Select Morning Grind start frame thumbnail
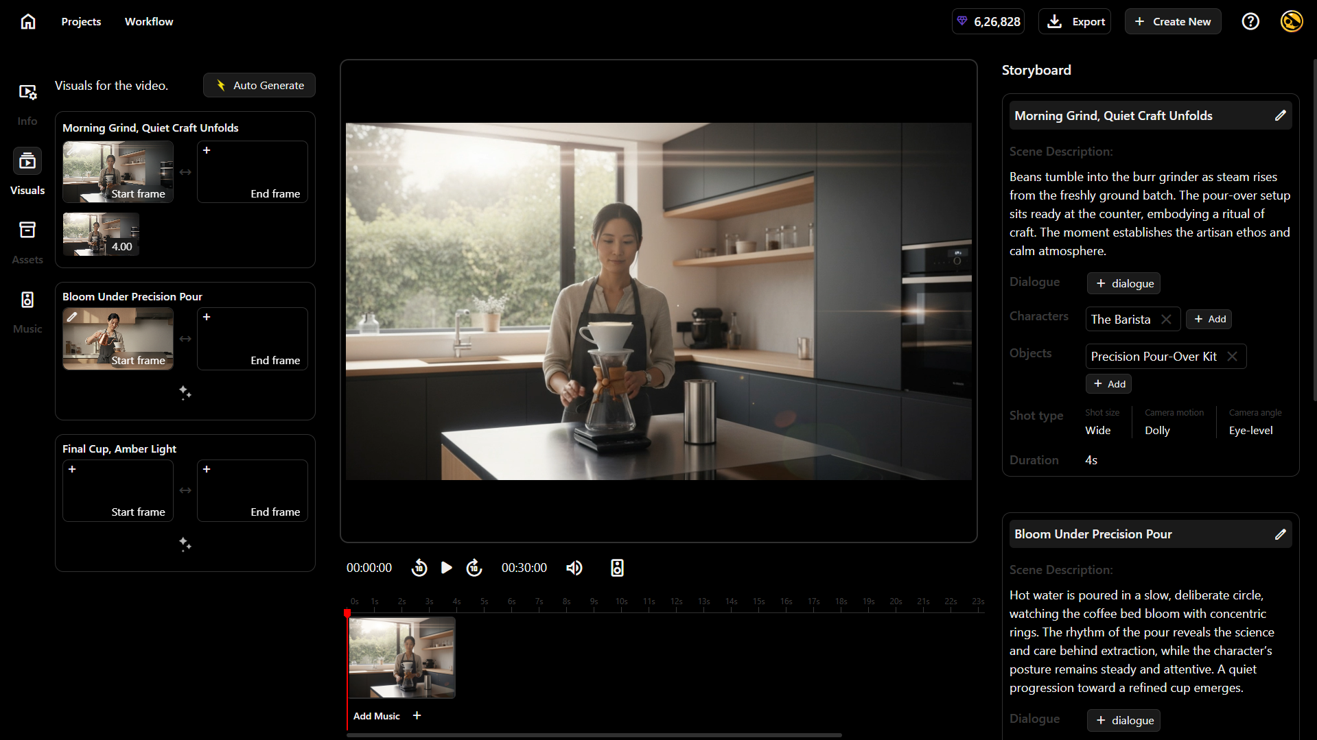The height and width of the screenshot is (740, 1317). 118,171
